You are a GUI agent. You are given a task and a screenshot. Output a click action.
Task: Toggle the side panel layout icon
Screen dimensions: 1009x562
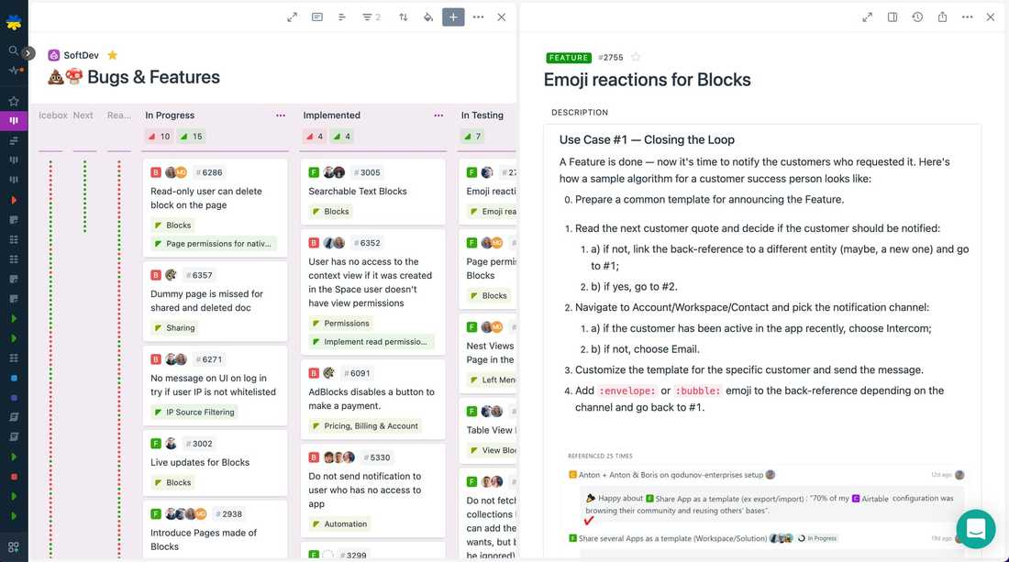point(893,17)
